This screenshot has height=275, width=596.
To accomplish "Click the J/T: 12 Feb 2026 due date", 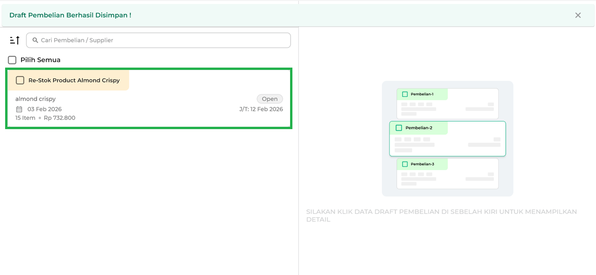I will pos(261,109).
